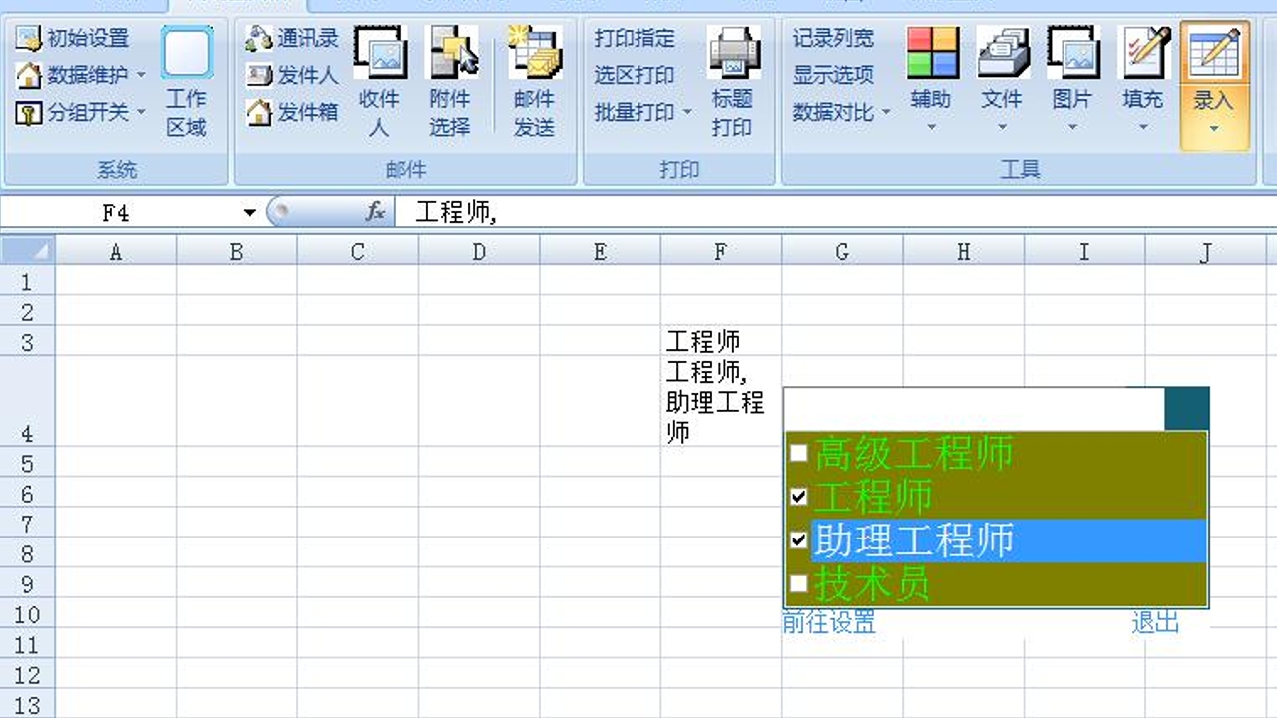Check the 高级工程师 checkbox
This screenshot has width=1277, height=718.
pos(798,453)
